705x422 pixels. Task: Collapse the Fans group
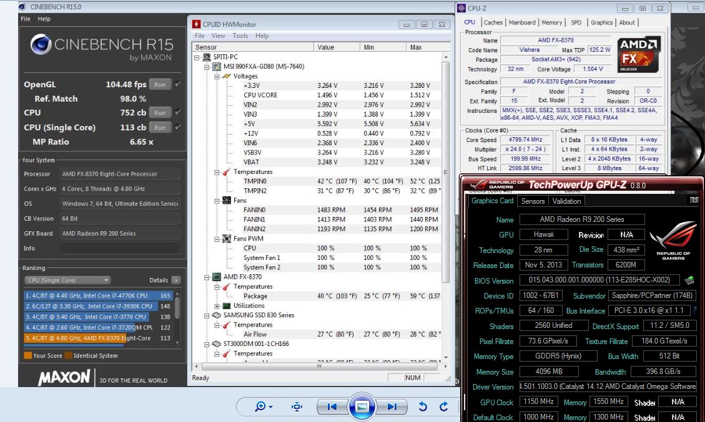(217, 201)
